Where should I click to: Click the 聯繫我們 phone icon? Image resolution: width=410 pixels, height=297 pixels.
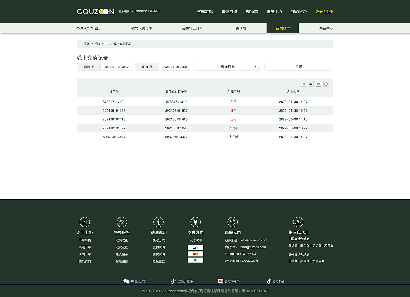pos(233,222)
